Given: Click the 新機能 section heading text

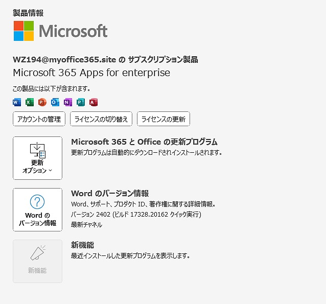Looking at the screenshot, I should 82,245.
